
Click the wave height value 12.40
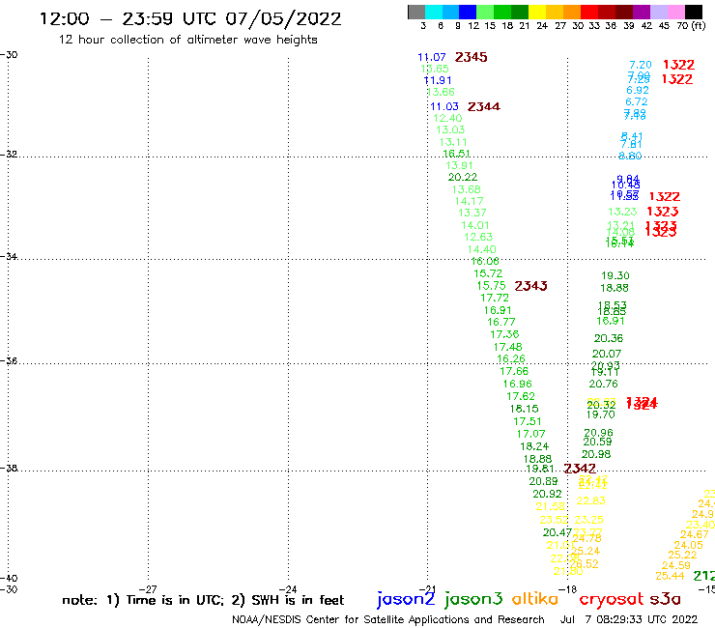(x=447, y=118)
